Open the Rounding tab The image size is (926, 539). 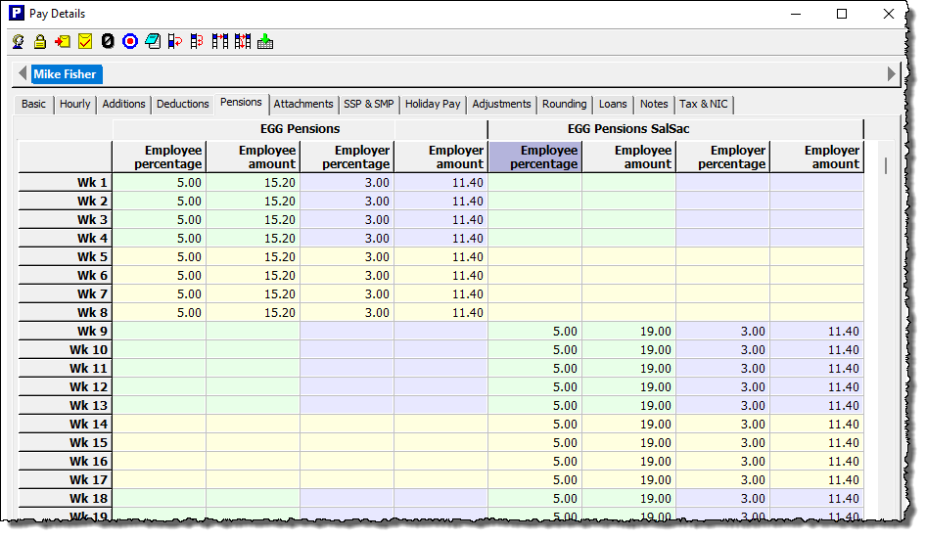click(x=565, y=104)
